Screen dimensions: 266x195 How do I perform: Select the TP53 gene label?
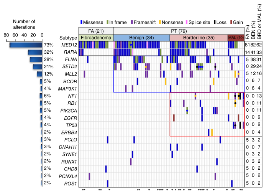click(x=70, y=125)
